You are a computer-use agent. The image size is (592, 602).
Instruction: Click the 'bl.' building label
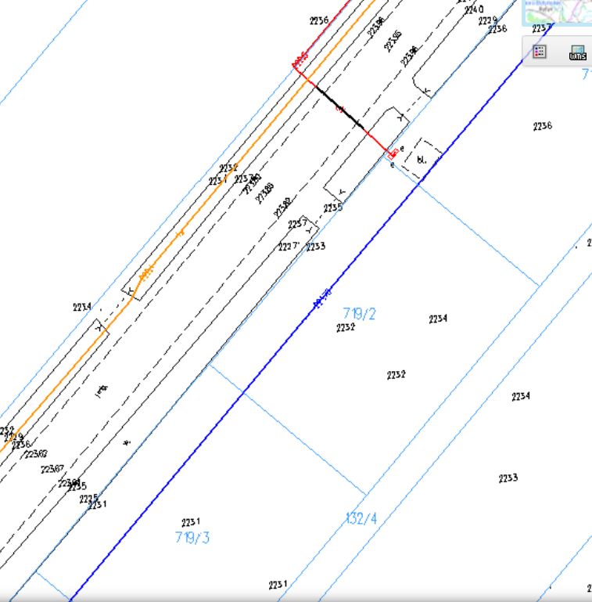pyautogui.click(x=422, y=160)
